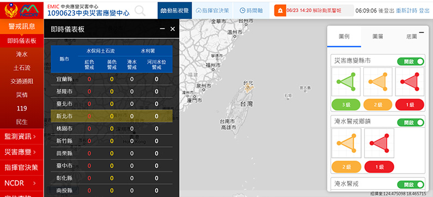
Task: Select highlighted 新北市 row
Action: (112, 116)
